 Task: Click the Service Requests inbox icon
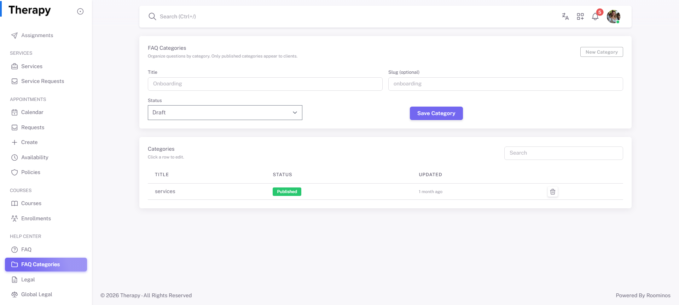(14, 81)
